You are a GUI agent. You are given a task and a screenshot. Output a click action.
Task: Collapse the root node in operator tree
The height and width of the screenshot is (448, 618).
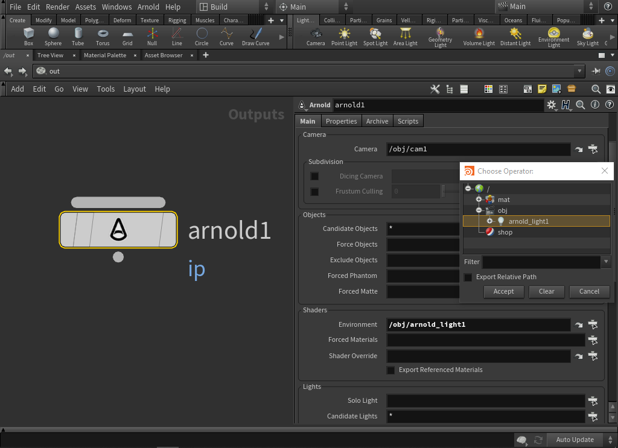[468, 188]
